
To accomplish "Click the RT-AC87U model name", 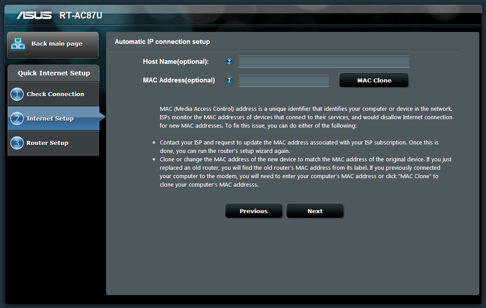I will coord(81,16).
